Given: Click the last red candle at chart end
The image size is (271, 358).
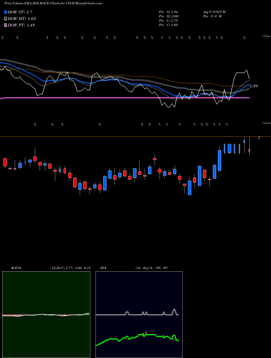Looking at the screenshot, I should [x=249, y=150].
